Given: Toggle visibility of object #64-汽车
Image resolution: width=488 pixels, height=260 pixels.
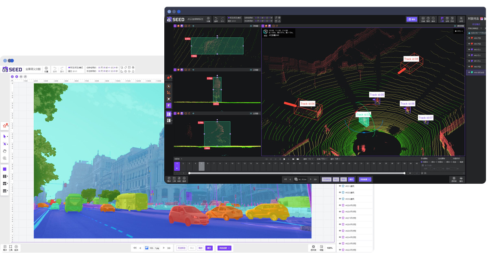Looking at the screenshot, I should (x=469, y=44).
